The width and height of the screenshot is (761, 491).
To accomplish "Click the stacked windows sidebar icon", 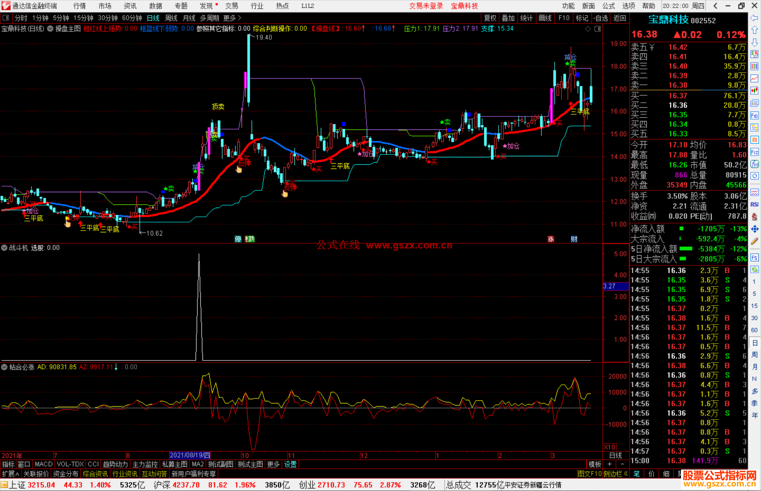I will [x=754, y=103].
